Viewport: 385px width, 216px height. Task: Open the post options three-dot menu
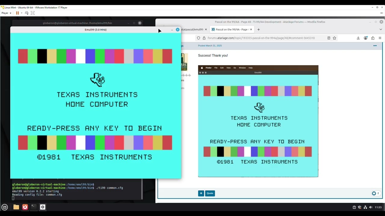[375, 46]
